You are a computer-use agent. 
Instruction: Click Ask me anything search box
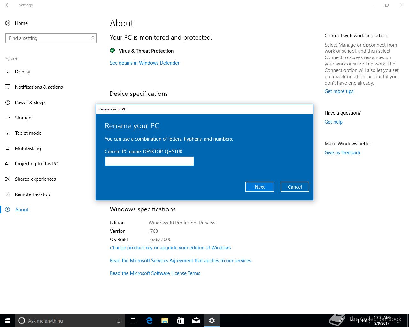pyautogui.click(x=70, y=321)
